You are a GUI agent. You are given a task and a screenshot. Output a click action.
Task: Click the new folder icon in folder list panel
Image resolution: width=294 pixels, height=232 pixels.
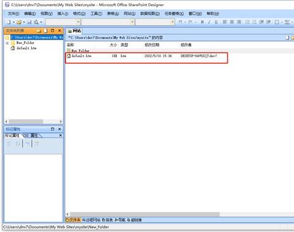click(39, 31)
